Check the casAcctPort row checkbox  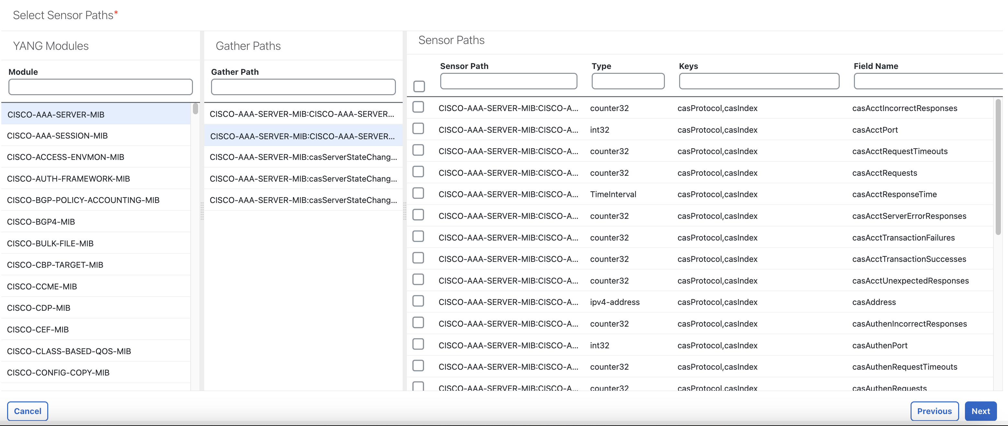(418, 129)
